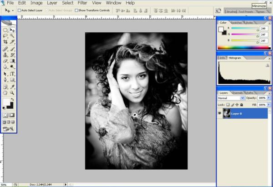Viewport: 273px width, 187px height.
Task: Open the Layer menu
Action: (52, 3)
